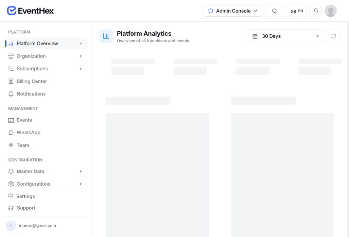Click the Master Data layers icon
This screenshot has height=237, width=349.
click(x=11, y=171)
